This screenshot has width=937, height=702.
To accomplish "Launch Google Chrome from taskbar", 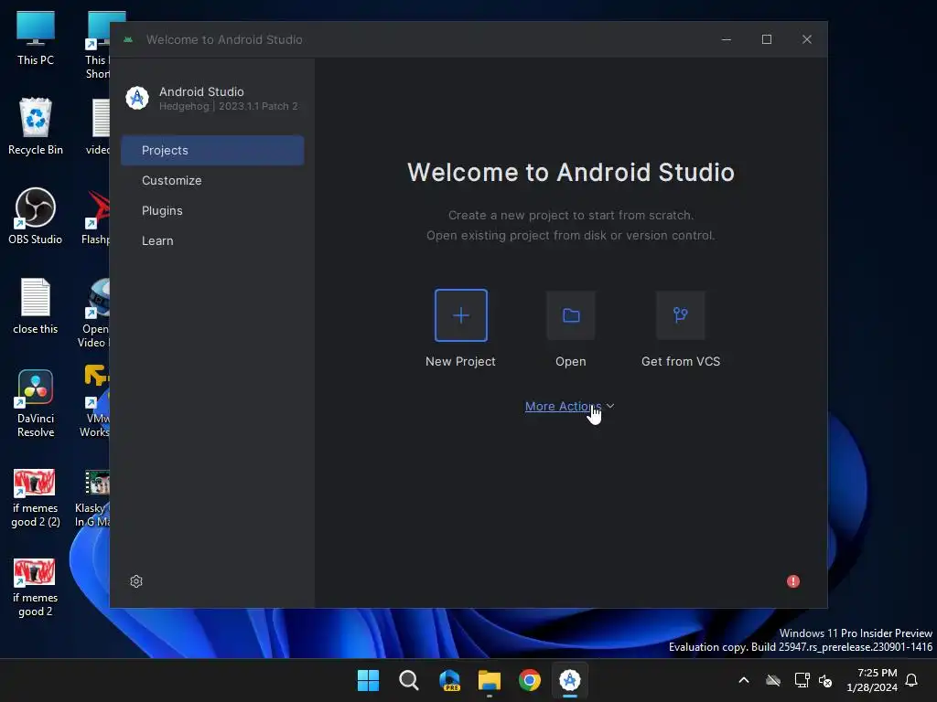I will [x=530, y=680].
